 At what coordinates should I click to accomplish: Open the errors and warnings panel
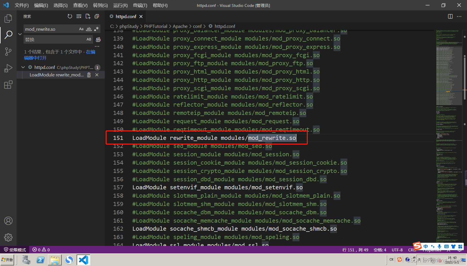(x=41, y=250)
